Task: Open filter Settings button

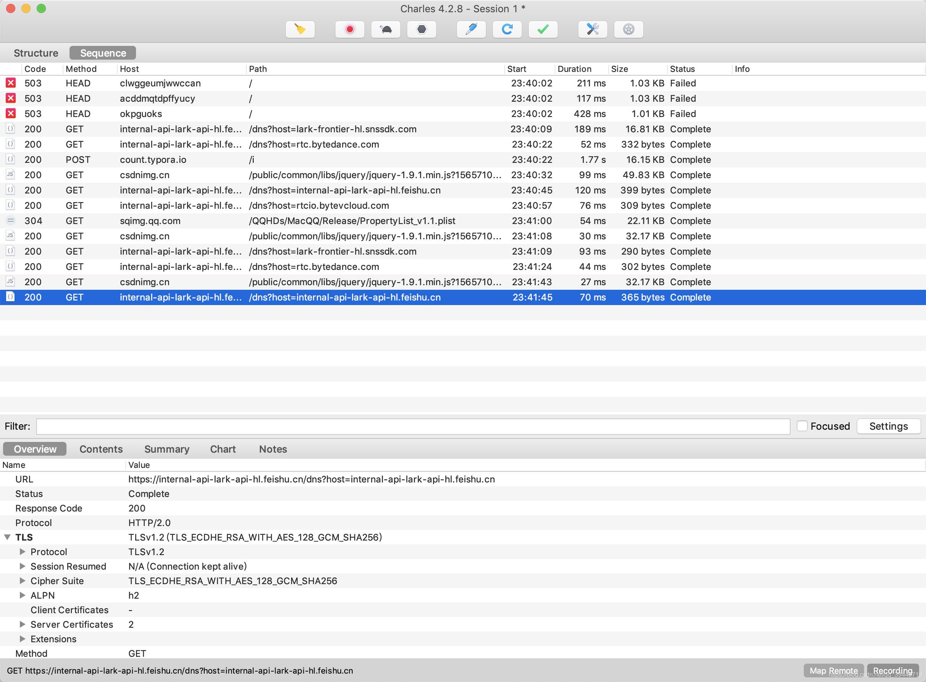Action: [x=889, y=426]
